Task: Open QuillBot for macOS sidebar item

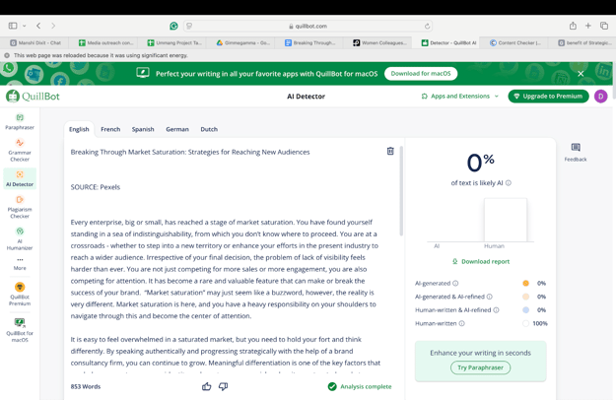Action: tap(20, 330)
